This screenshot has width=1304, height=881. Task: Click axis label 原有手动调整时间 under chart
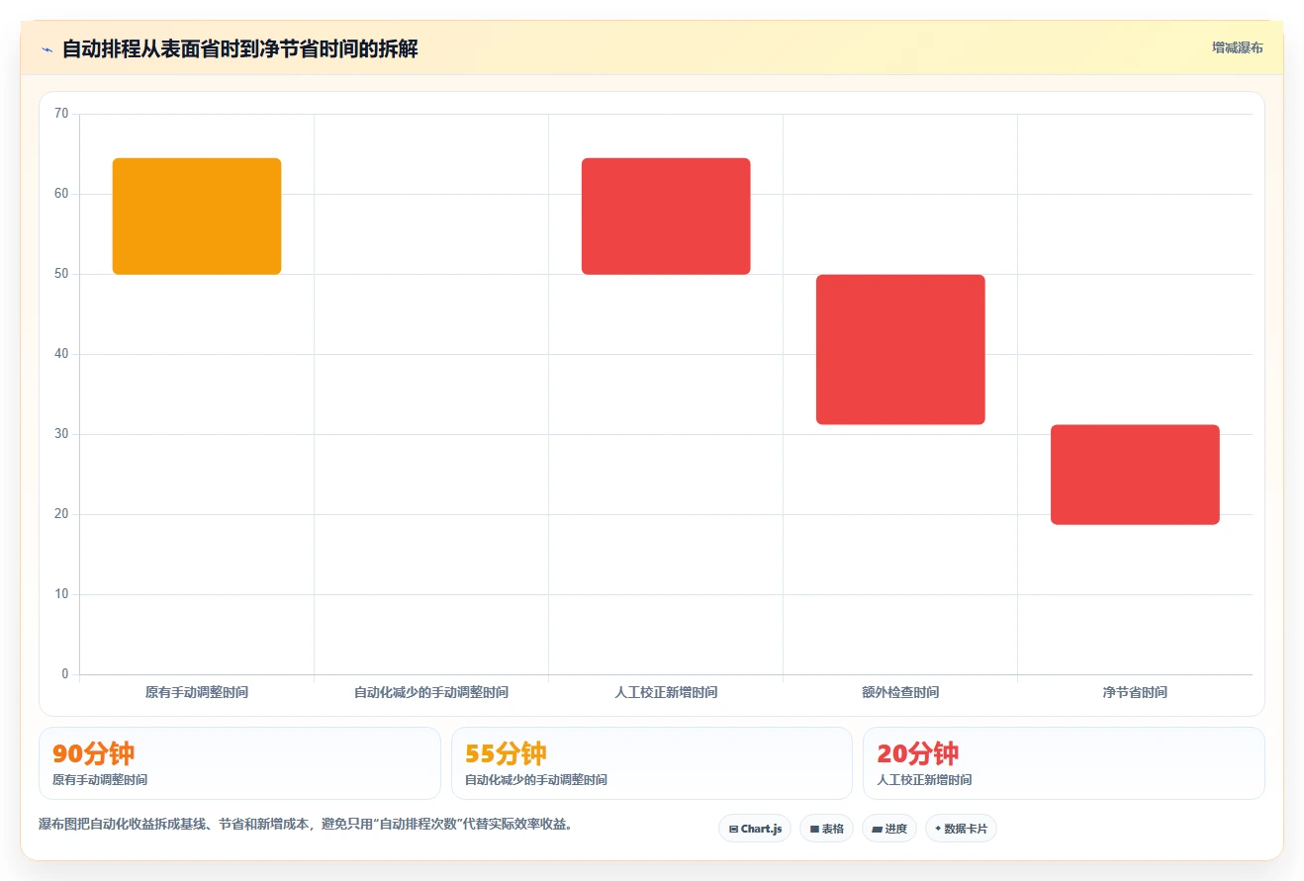[x=197, y=693]
